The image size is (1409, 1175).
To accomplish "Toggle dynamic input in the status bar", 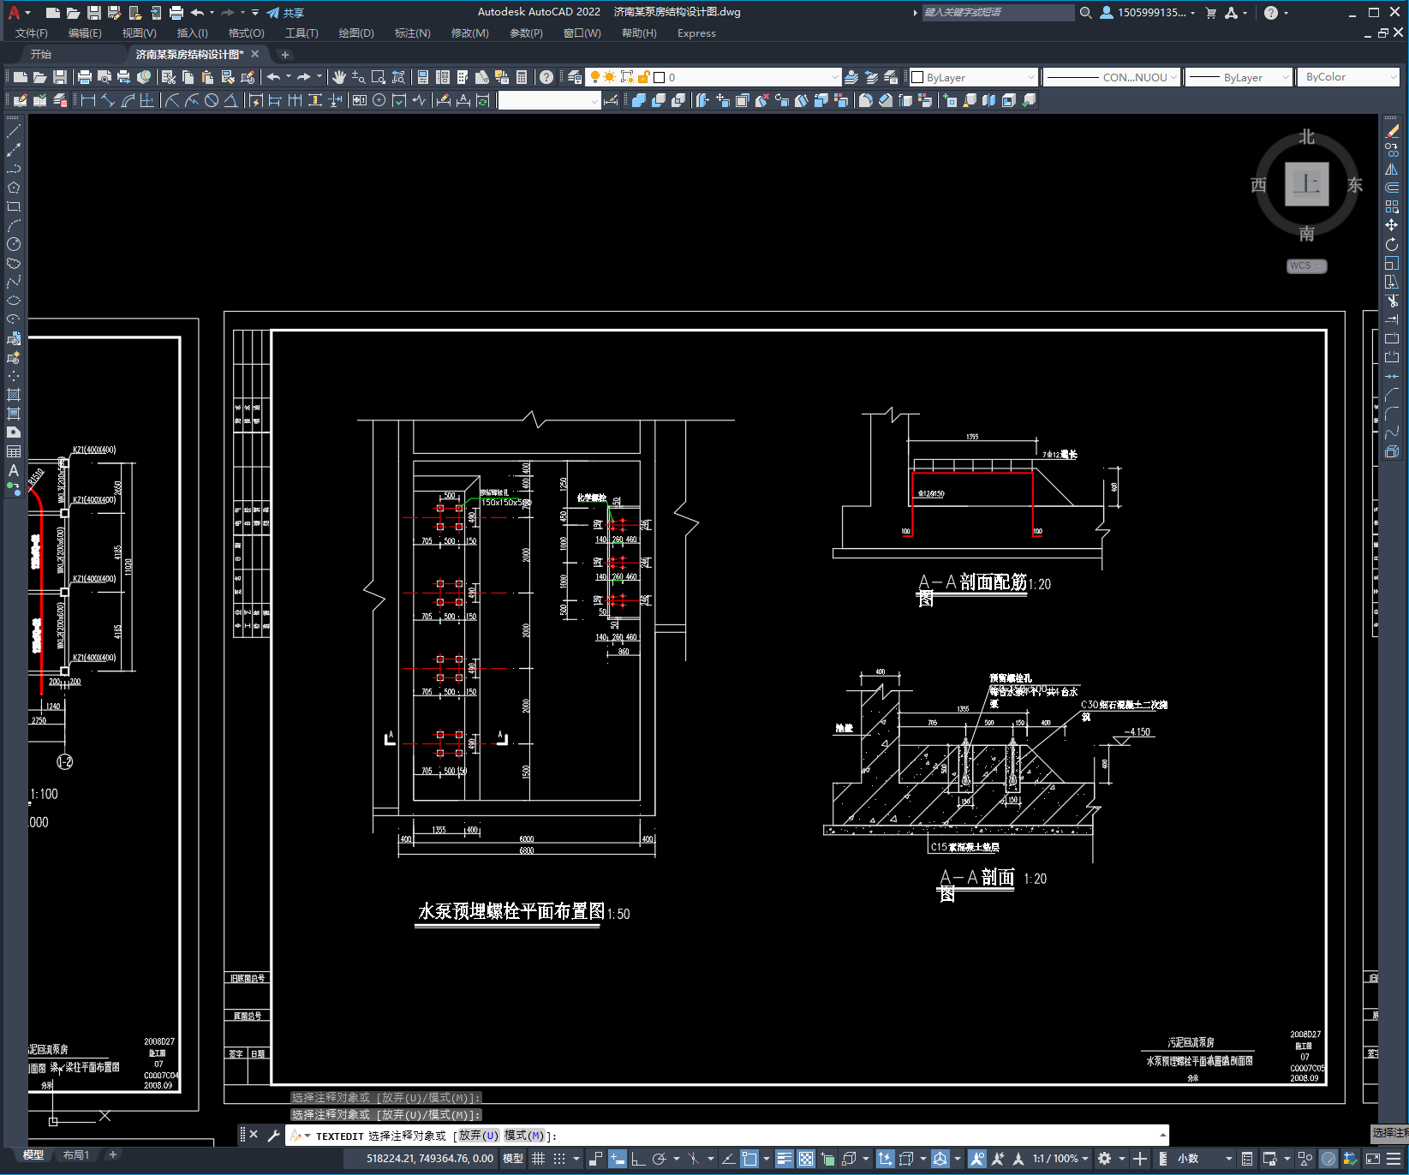I will click(618, 1159).
